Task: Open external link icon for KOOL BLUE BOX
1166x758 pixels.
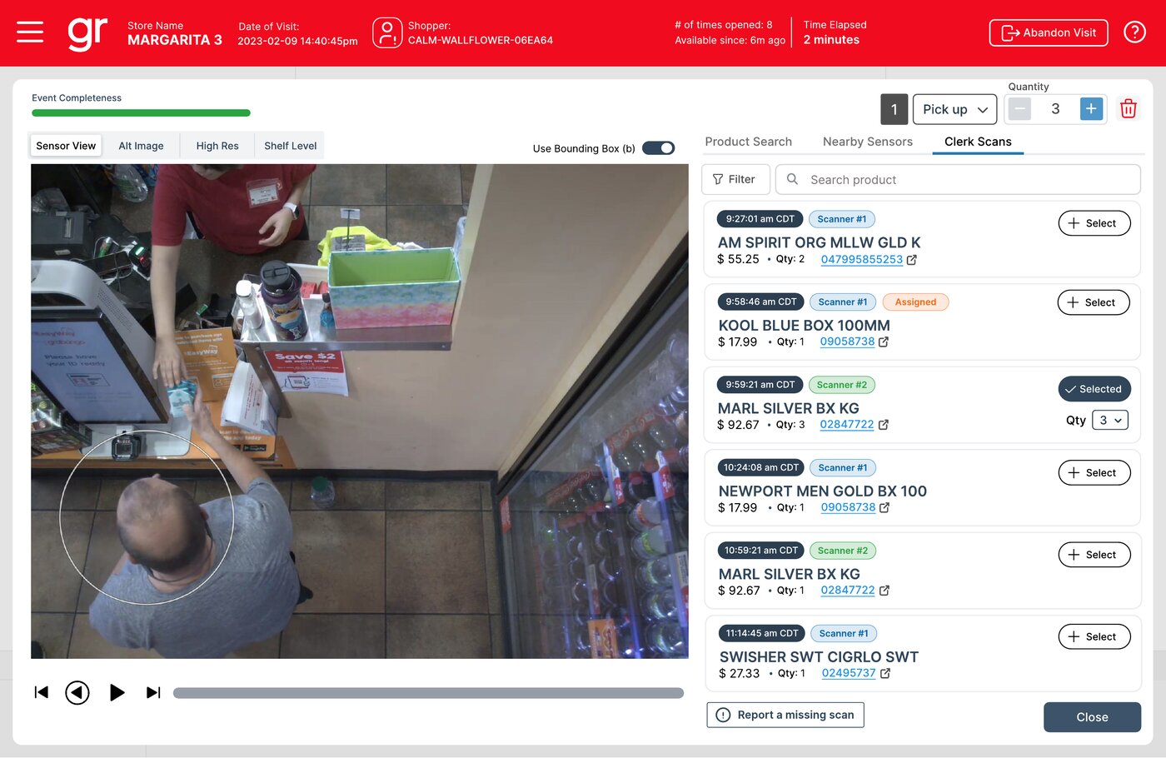Action: point(884,342)
